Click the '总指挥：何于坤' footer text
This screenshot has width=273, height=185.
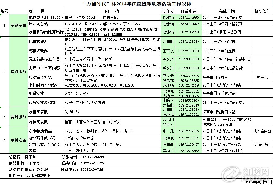click(23, 157)
